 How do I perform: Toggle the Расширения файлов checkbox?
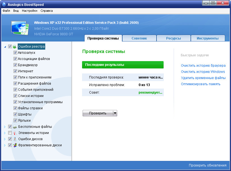pos(15,84)
